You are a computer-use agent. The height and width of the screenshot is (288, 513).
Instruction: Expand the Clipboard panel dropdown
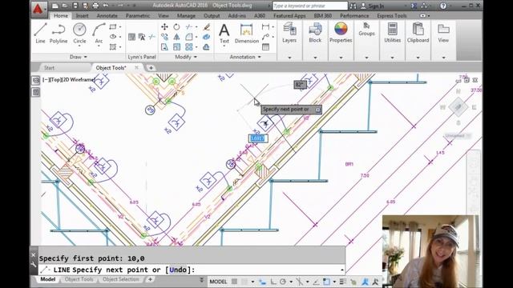pyautogui.click(x=418, y=58)
